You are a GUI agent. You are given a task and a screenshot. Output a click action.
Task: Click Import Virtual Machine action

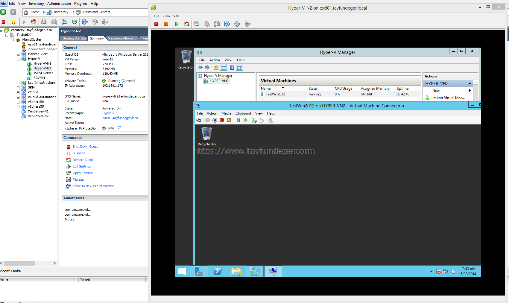point(448,98)
